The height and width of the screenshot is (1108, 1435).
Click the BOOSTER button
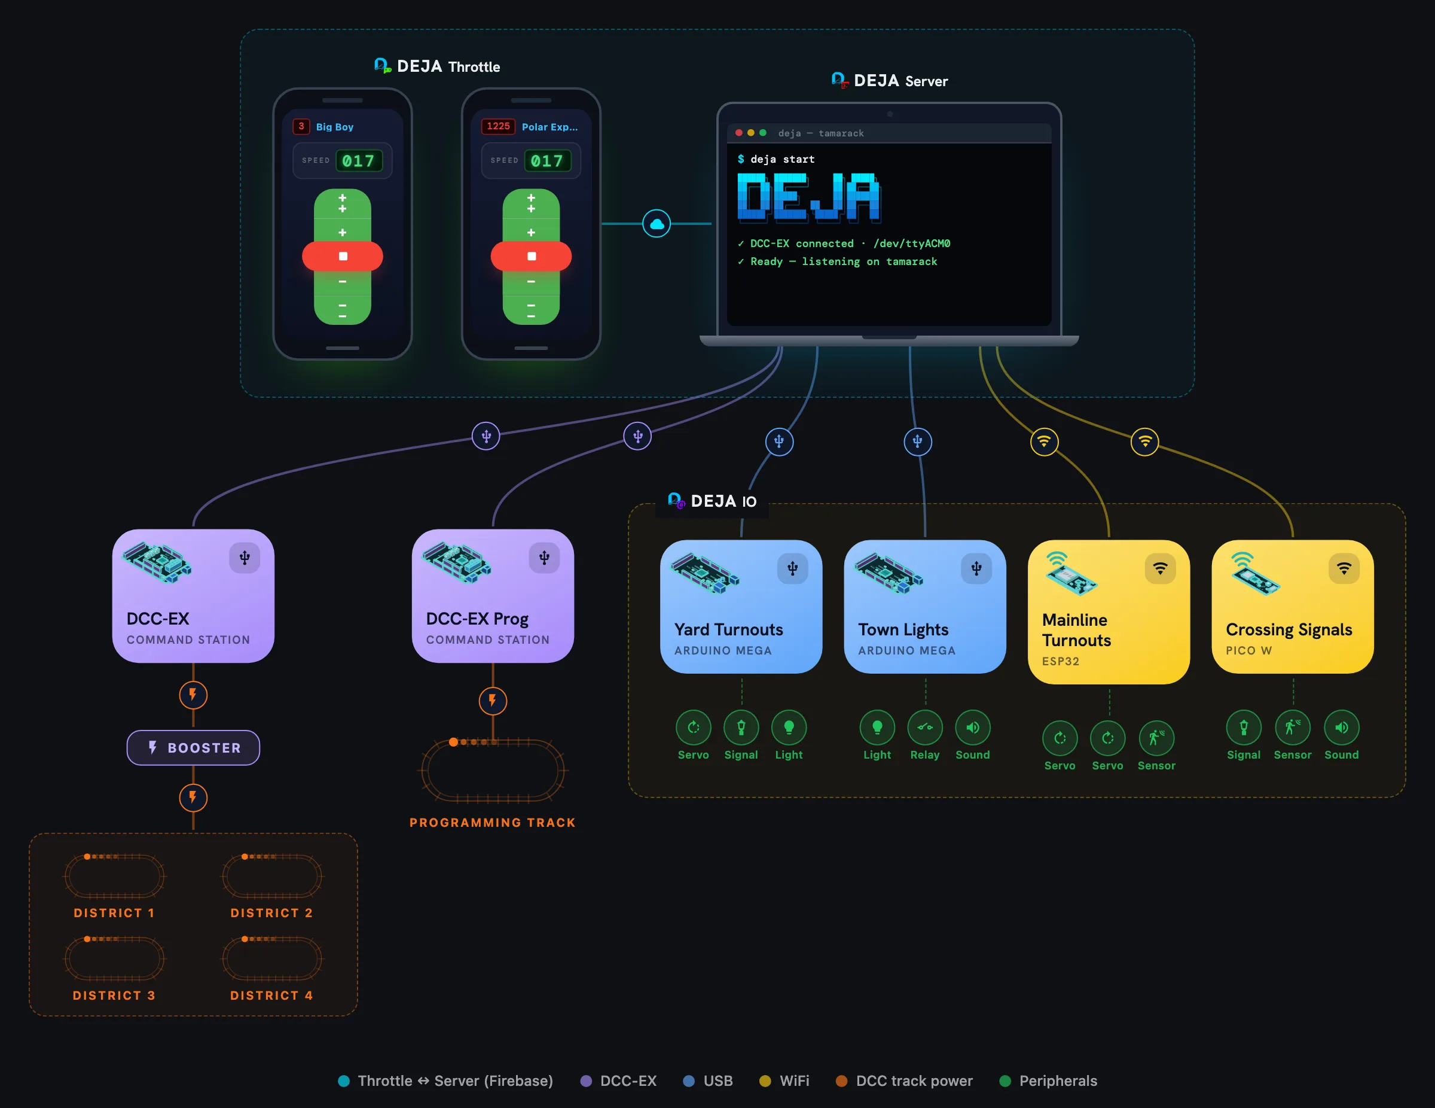[193, 748]
